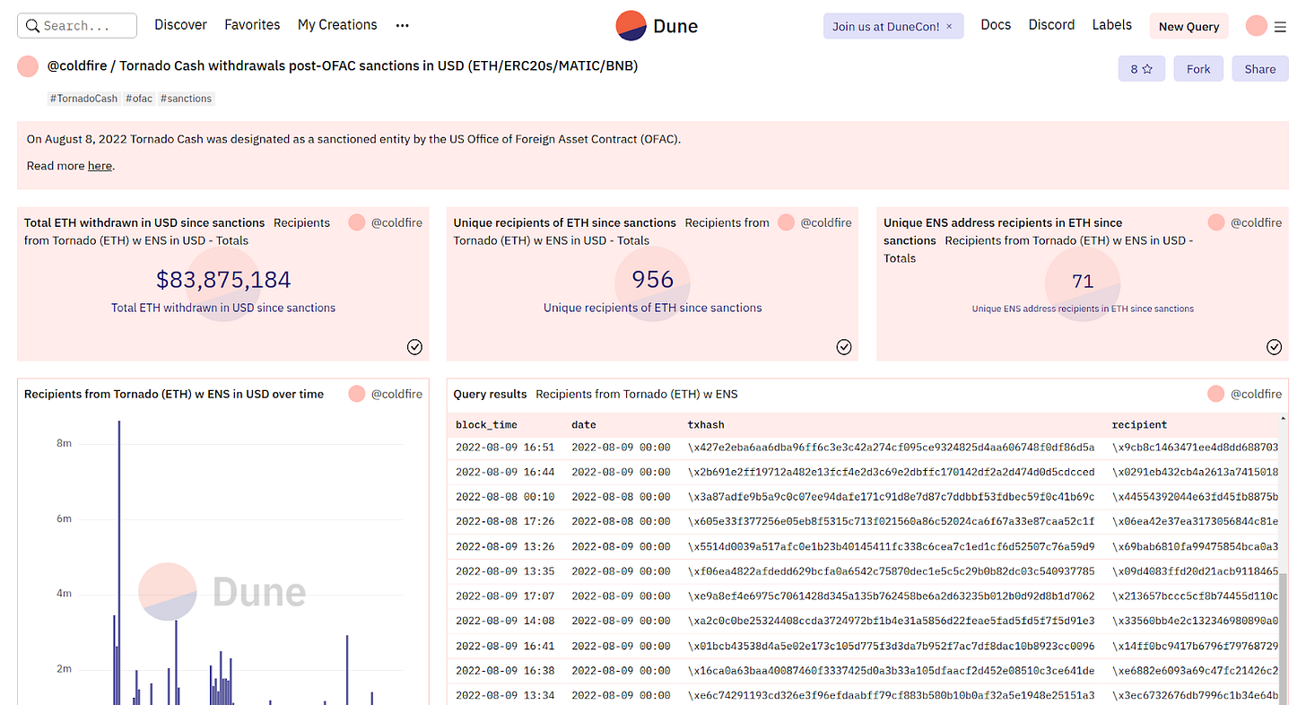This screenshot has width=1306, height=705.
Task: Select txhash starting \x605e33f377256e05
Action: pyautogui.click(x=892, y=521)
